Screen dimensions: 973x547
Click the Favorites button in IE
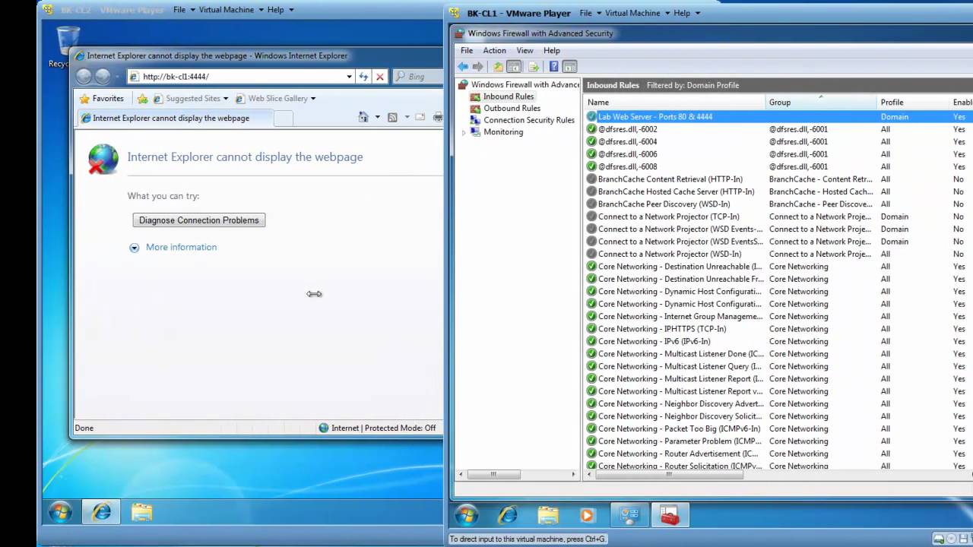[x=102, y=98]
